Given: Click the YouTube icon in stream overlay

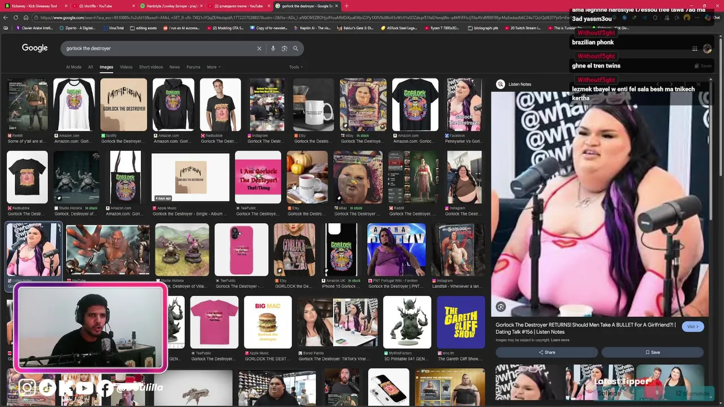Looking at the screenshot, I should [x=84, y=388].
